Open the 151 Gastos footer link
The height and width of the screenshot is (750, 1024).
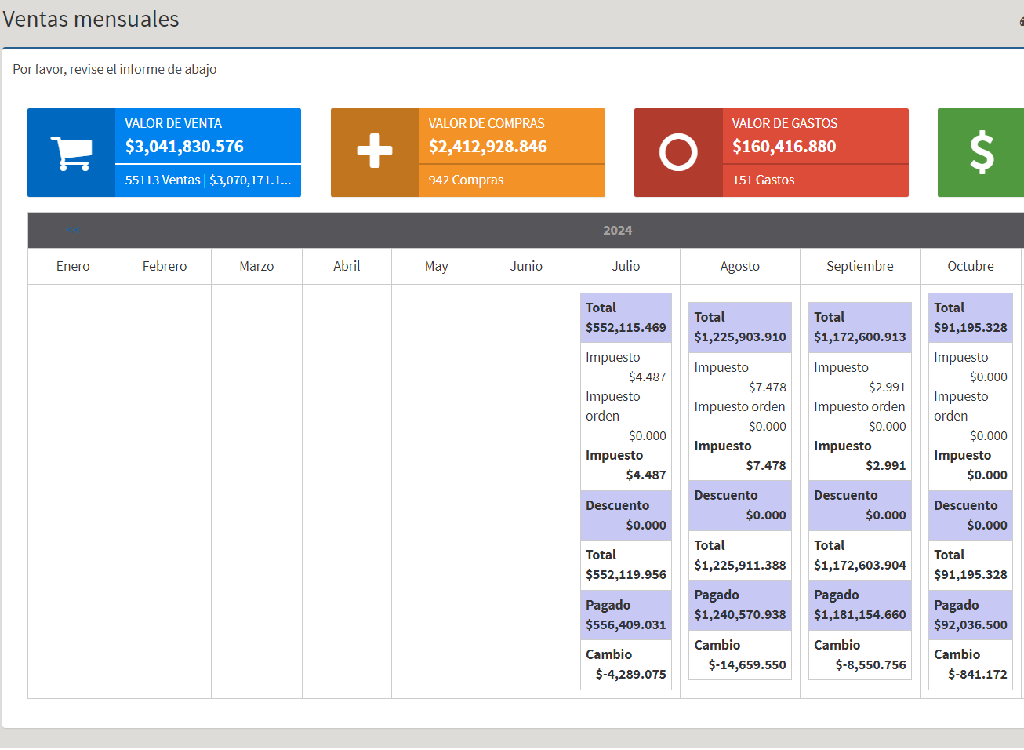763,180
